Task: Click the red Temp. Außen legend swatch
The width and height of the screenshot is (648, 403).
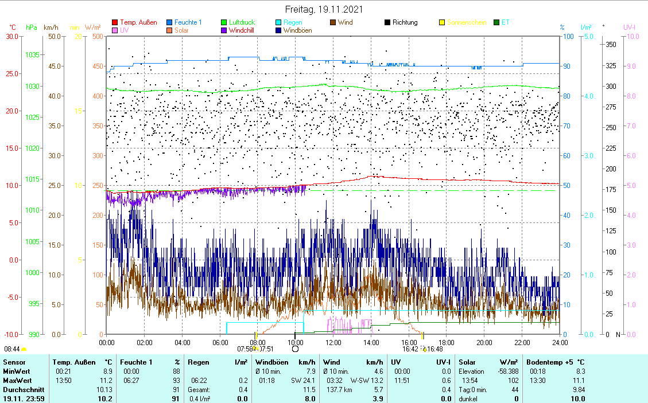Action: pyautogui.click(x=115, y=23)
